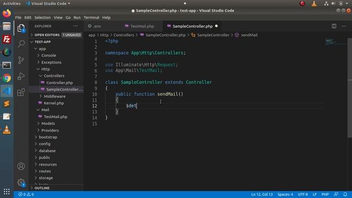This screenshot has width=352, height=198.
Task: Switch to the TestMail.php tab
Action: 142,26
